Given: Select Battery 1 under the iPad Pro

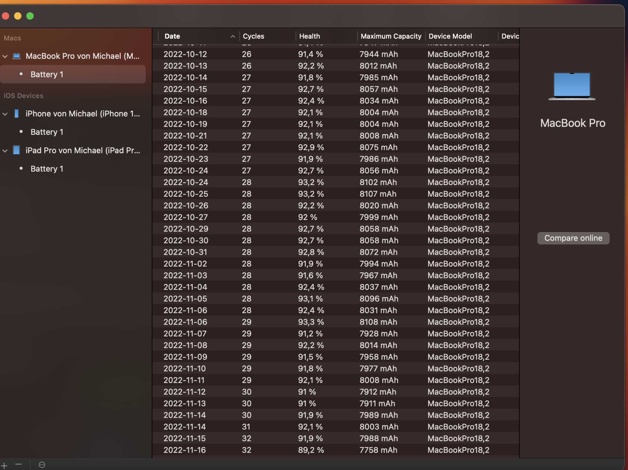Looking at the screenshot, I should [47, 169].
